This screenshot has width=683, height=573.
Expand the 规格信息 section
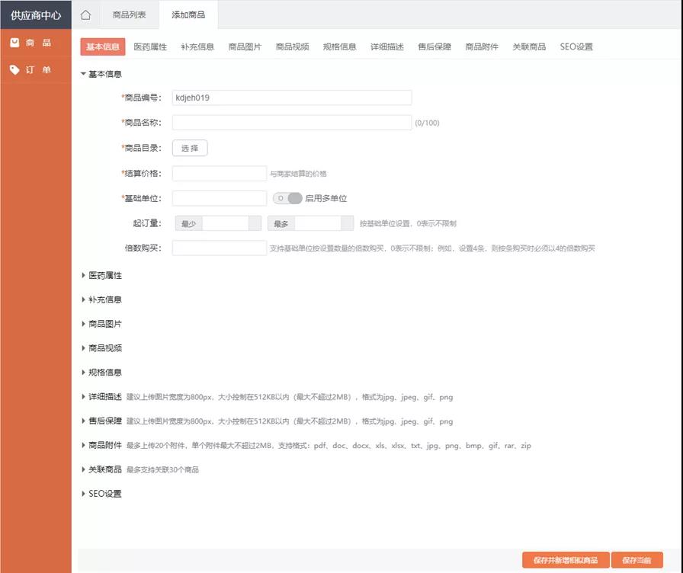[x=101, y=373]
